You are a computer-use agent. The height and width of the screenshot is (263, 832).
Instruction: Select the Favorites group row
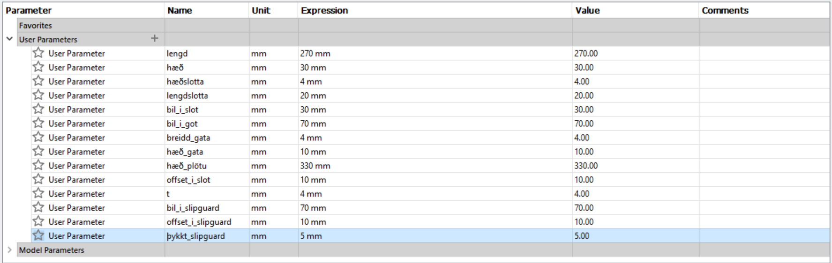tap(36, 26)
